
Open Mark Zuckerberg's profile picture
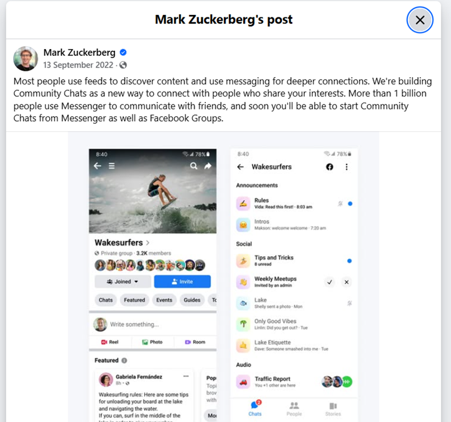pyautogui.click(x=26, y=58)
